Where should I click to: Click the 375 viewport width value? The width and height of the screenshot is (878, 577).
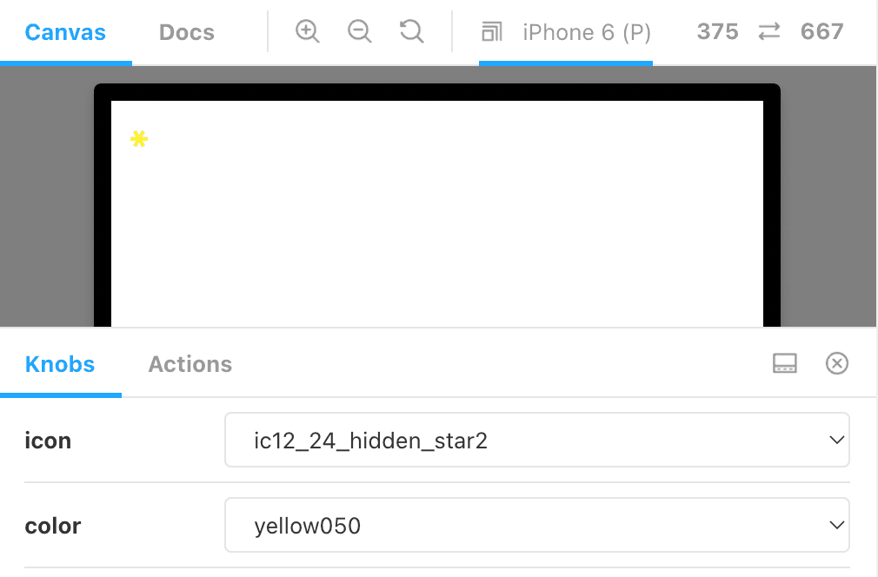[718, 32]
